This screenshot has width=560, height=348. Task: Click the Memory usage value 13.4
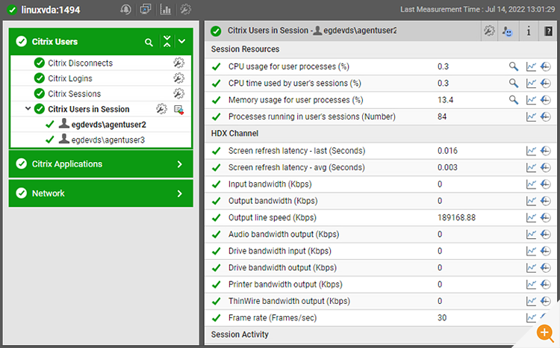click(445, 100)
